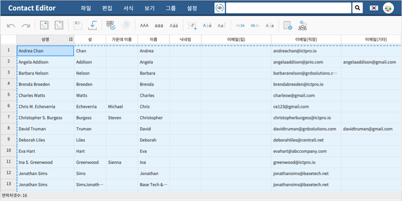The height and width of the screenshot is (201, 402).
Task: Click the undo arrow icon
Action: pyautogui.click(x=11, y=25)
